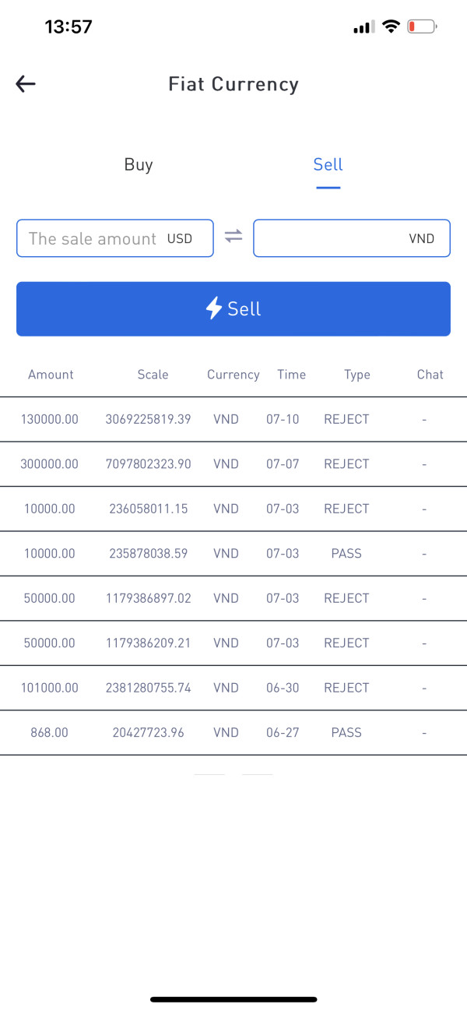
Task: Click the USD/VND swap arrows icon
Action: 233,238
